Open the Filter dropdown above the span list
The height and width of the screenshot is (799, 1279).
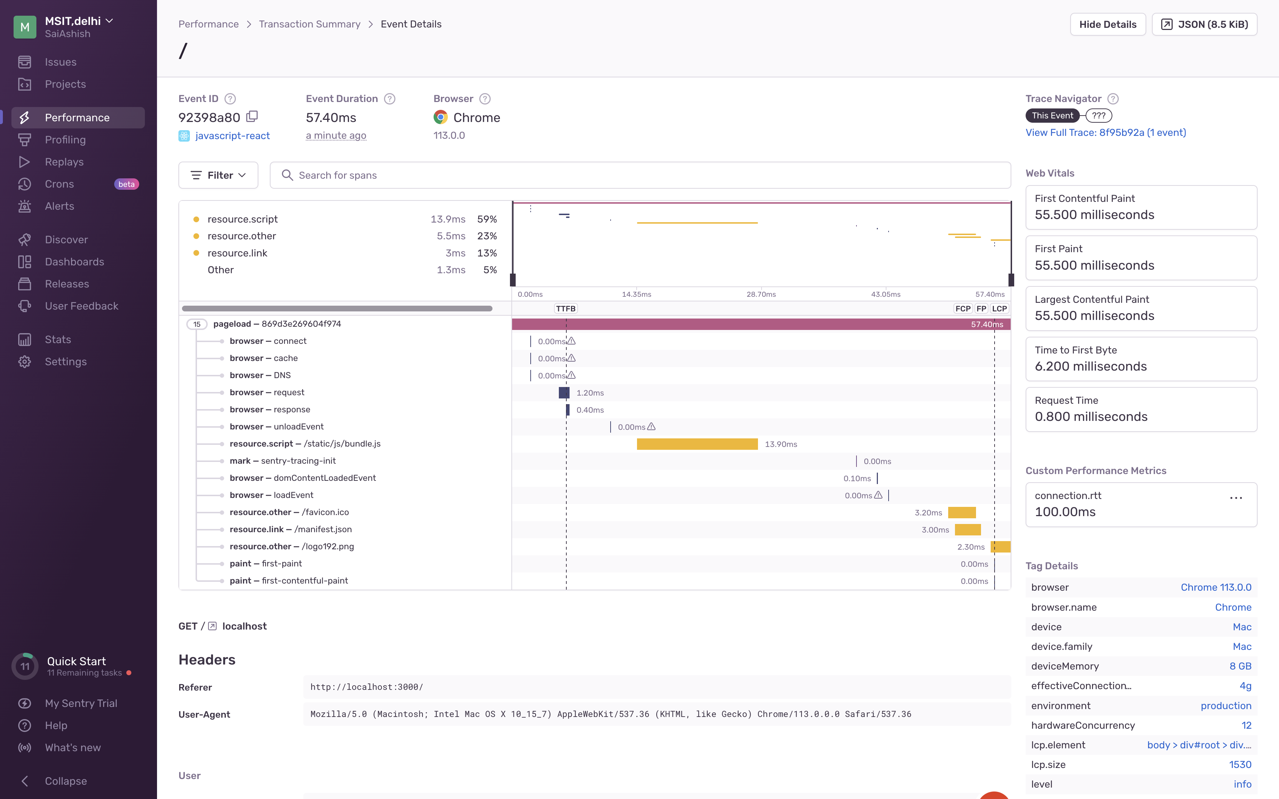(218, 175)
